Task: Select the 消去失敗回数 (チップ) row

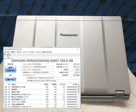Action: [41, 99]
